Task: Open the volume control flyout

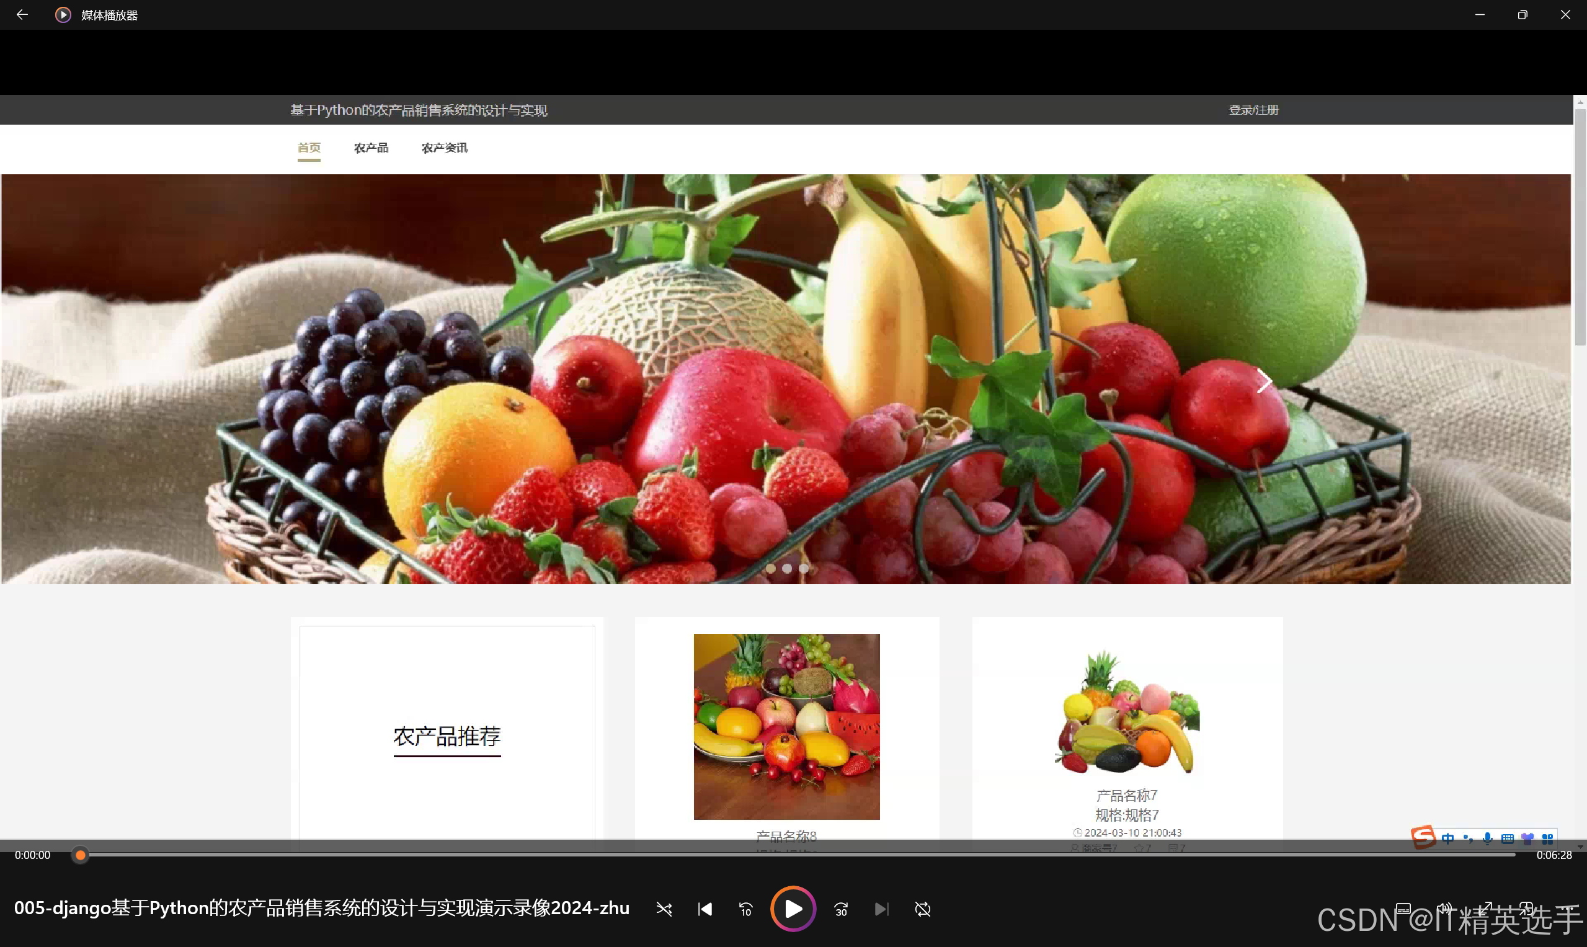Action: 1444,908
